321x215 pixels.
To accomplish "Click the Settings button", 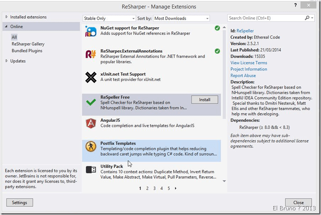I will click(20, 203).
